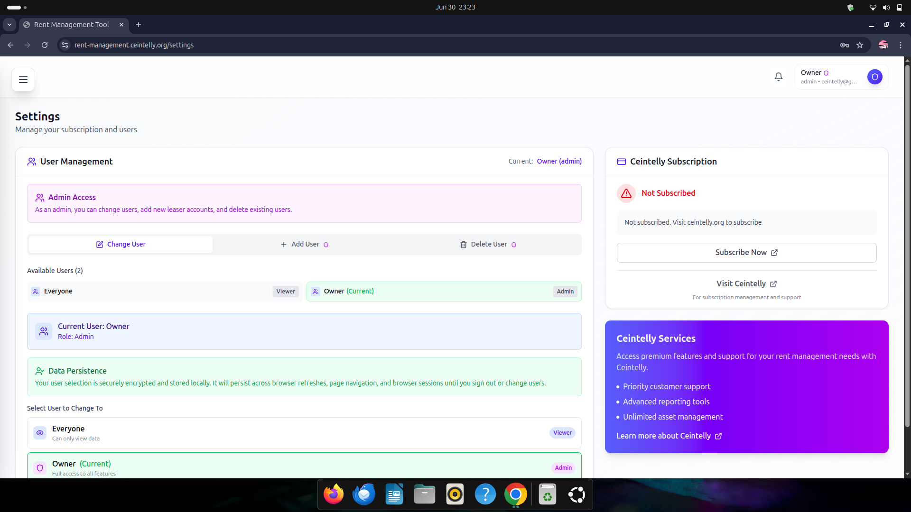
Task: Switch to the Add User tab
Action: (304, 244)
